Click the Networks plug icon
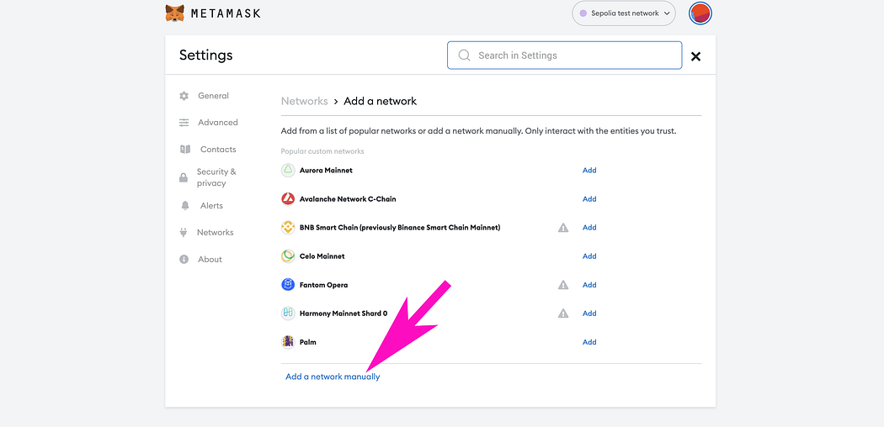This screenshot has width=884, height=427. 184,232
